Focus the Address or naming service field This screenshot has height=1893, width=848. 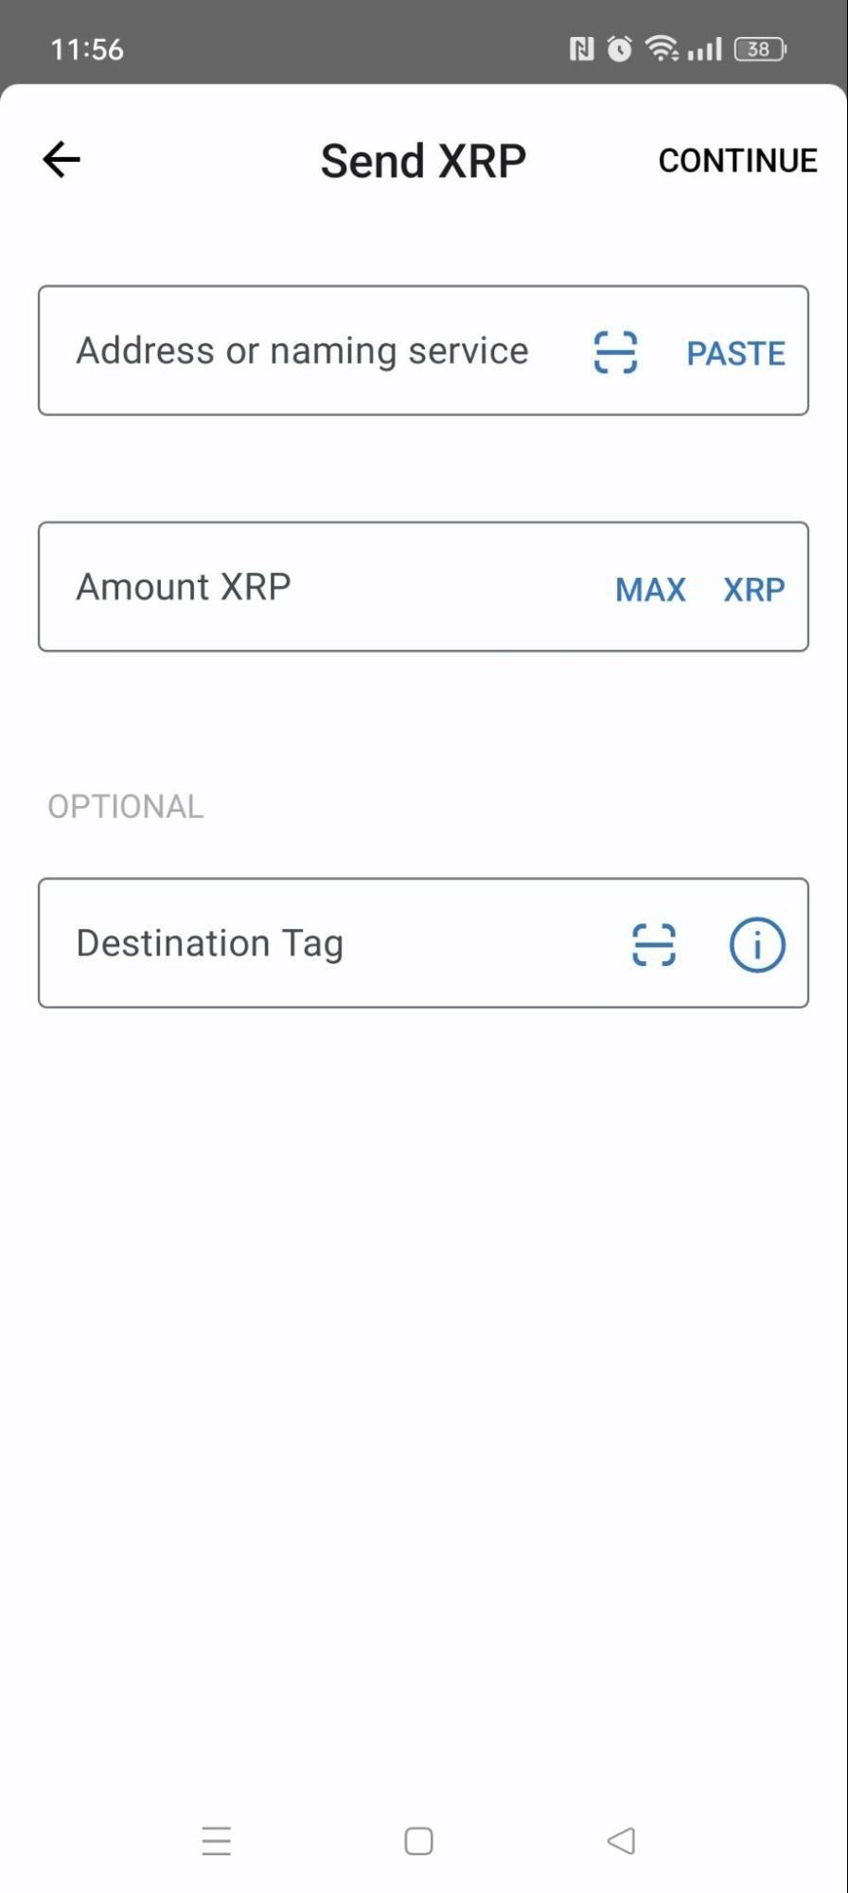(303, 350)
